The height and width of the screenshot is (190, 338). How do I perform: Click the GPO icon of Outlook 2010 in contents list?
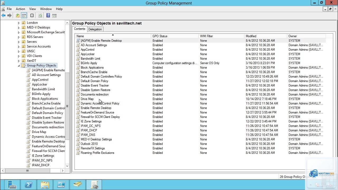78,144
